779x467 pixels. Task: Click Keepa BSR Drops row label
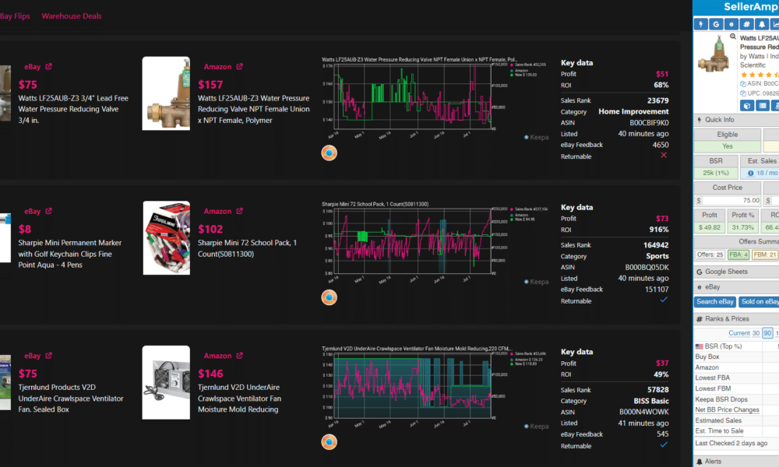pos(721,399)
